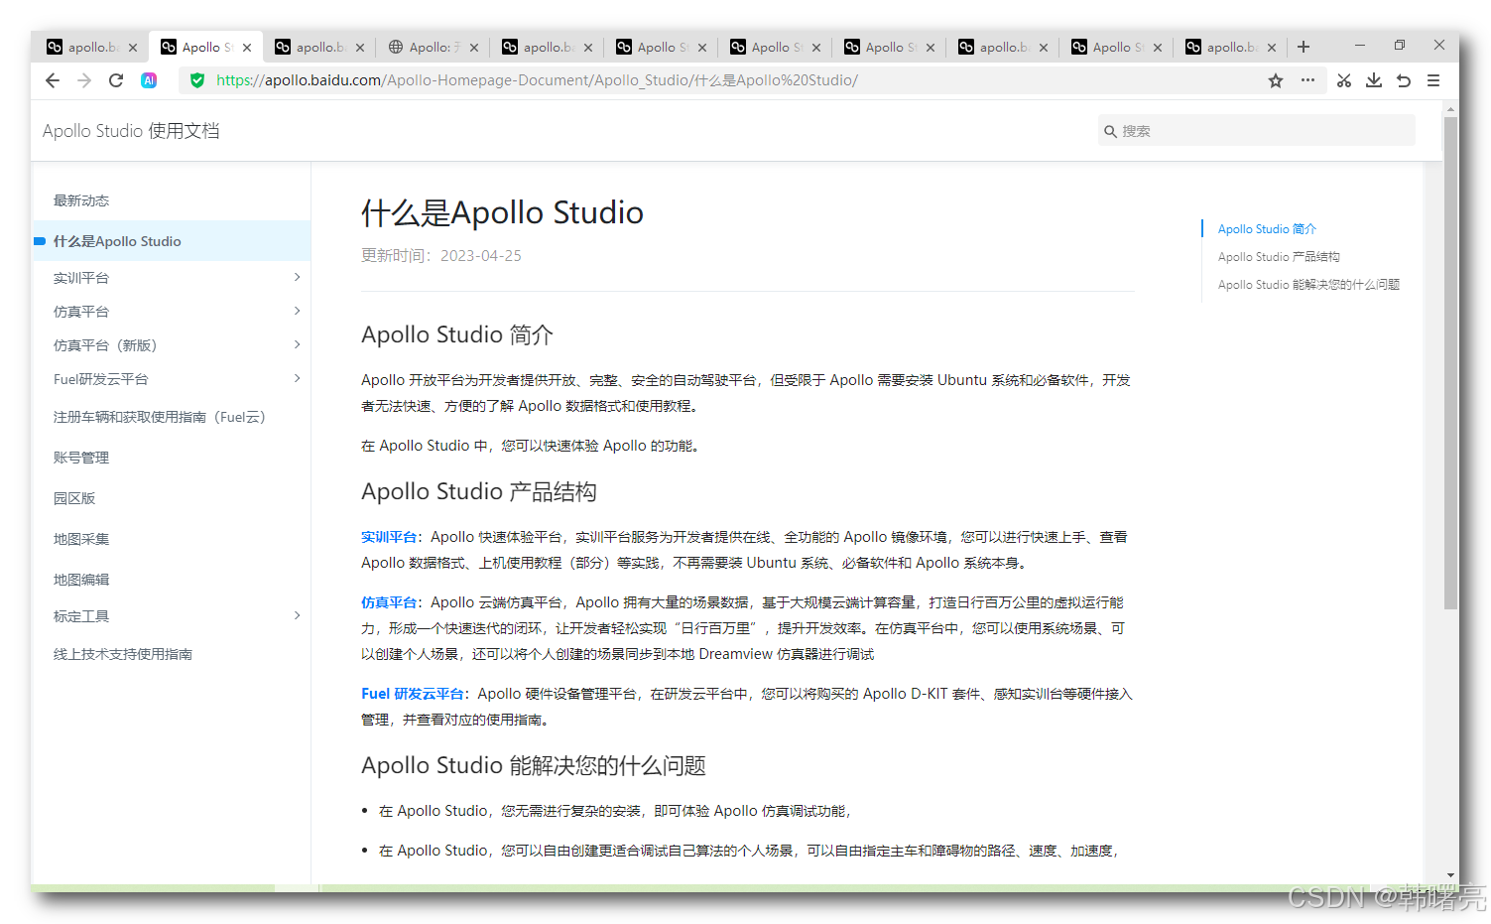Click the Apollo Studio 能解决您的什么问题 heading

[x=534, y=765]
